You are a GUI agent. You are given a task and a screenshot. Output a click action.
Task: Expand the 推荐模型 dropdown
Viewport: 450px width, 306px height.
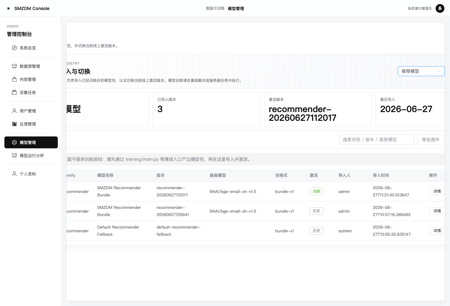click(x=421, y=71)
